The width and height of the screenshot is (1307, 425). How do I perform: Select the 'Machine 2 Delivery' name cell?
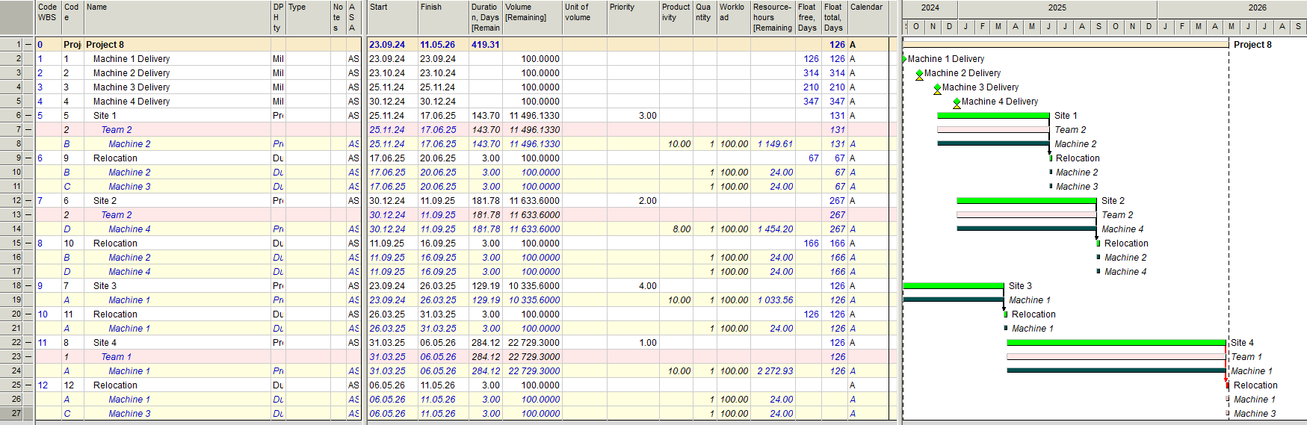point(177,73)
